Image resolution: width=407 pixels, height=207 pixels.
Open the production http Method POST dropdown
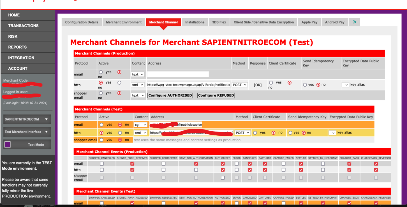pos(239,85)
